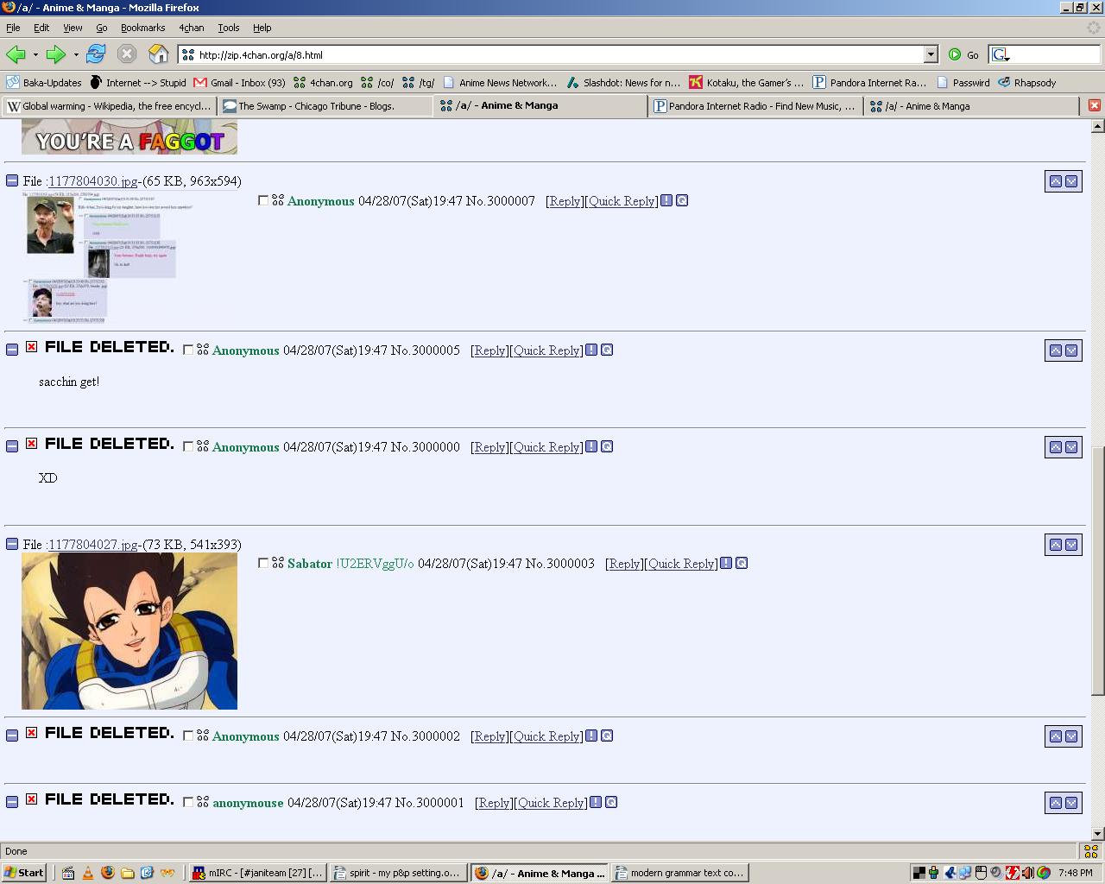
Task: Collapse thread No.3000000 with minus icon
Action: coord(12,446)
